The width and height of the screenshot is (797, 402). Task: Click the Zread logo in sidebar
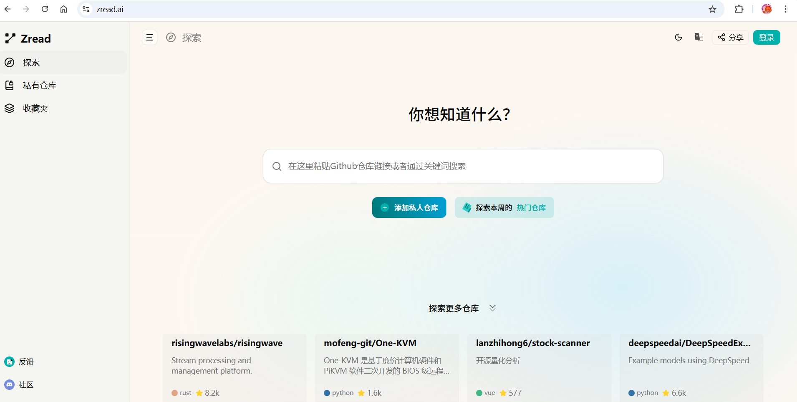pyautogui.click(x=28, y=38)
